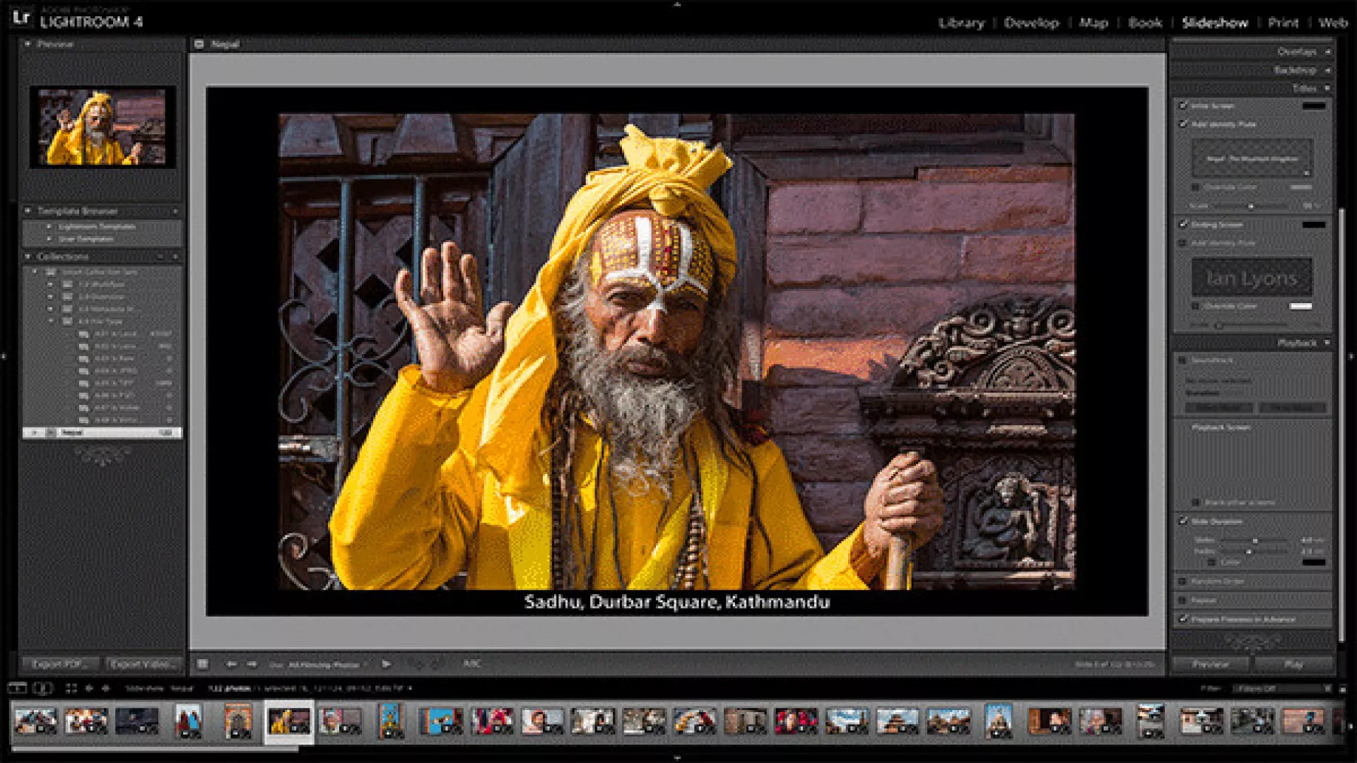Open the Print module
Image resolution: width=1357 pixels, height=763 pixels.
[1283, 23]
